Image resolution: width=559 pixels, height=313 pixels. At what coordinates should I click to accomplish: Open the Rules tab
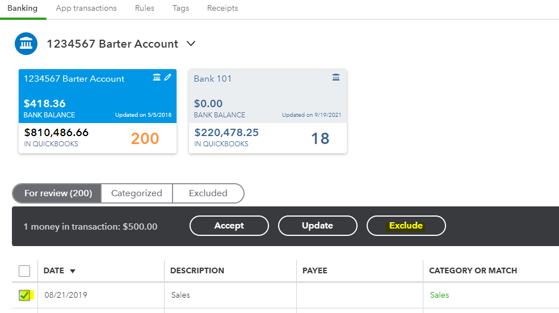145,9
